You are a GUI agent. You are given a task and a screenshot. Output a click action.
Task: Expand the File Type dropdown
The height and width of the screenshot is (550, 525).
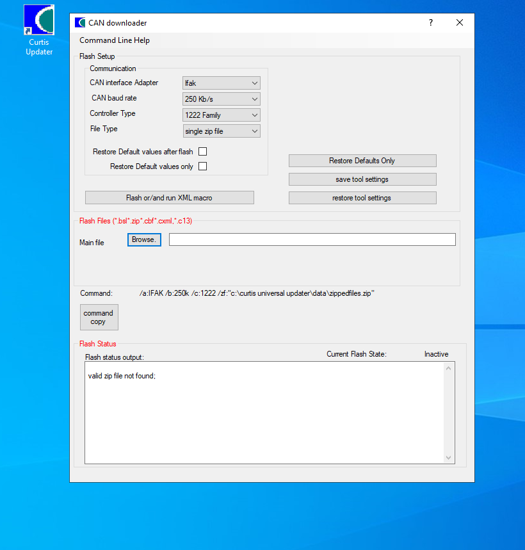click(221, 131)
